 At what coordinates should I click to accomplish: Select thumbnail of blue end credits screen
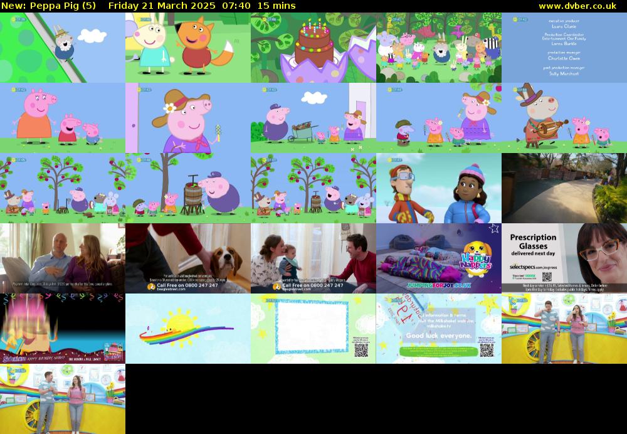[x=564, y=48]
